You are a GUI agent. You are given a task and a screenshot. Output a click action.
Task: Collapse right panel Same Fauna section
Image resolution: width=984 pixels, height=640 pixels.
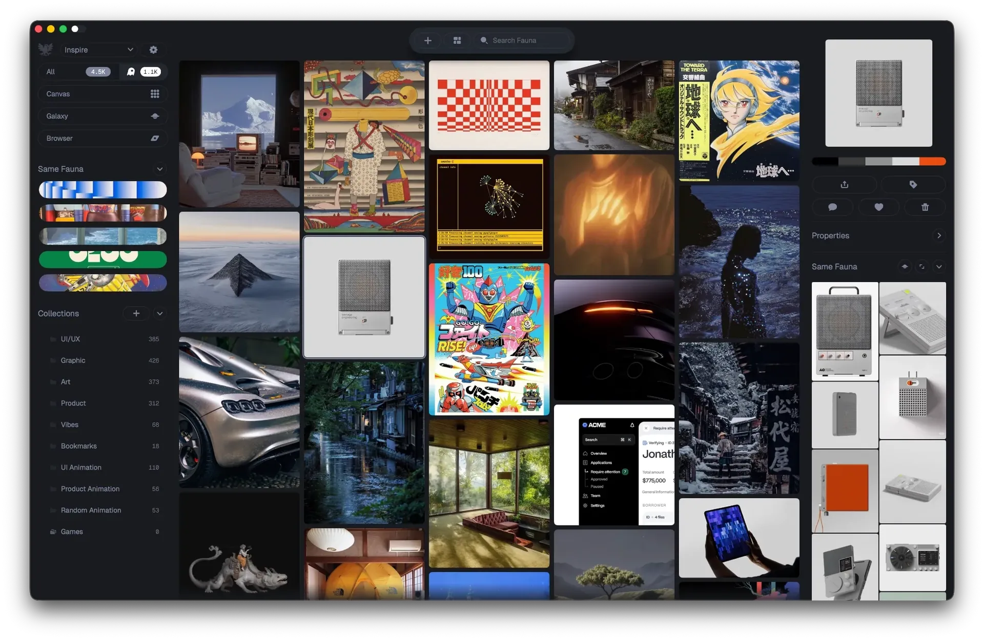939,267
